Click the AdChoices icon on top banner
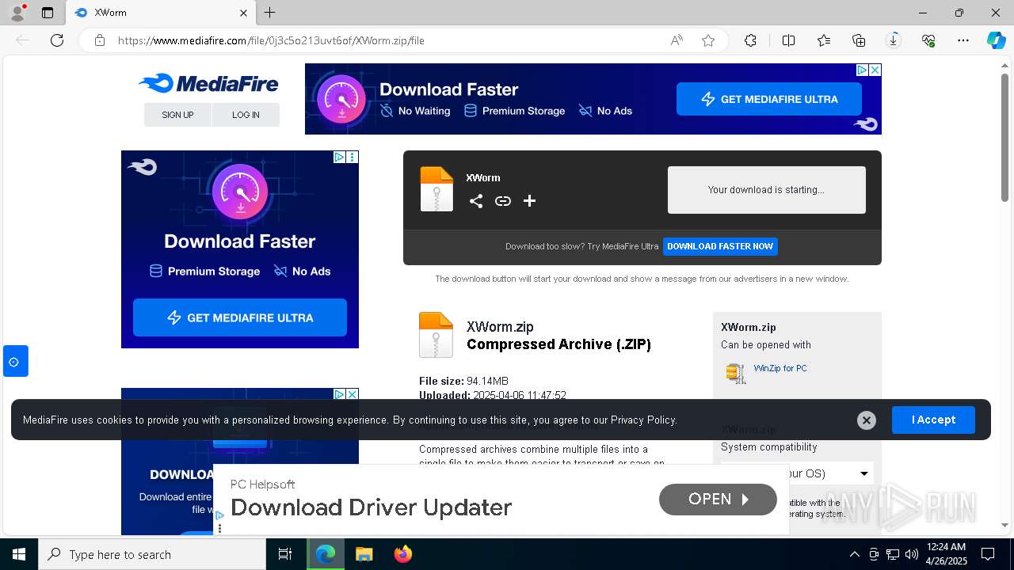The width and height of the screenshot is (1014, 570). click(x=863, y=70)
